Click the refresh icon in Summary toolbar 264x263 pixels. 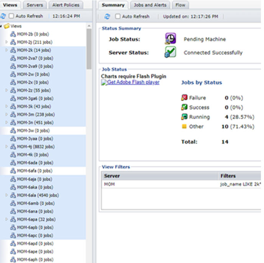point(107,16)
